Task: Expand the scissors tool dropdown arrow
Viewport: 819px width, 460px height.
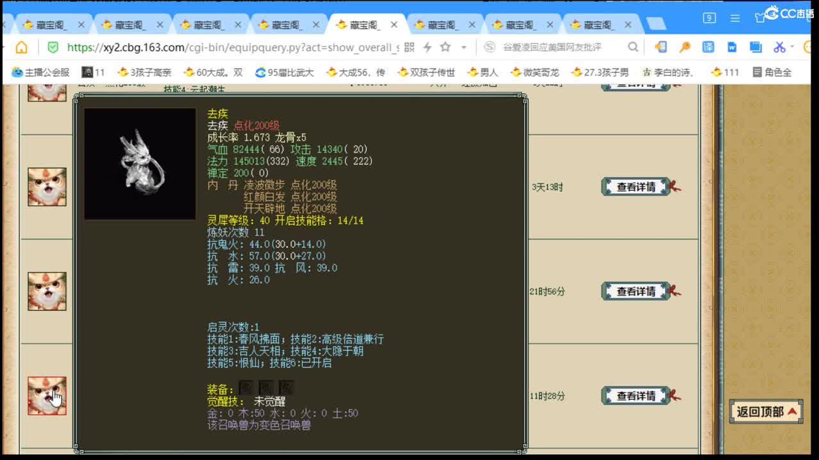Action: [792, 47]
